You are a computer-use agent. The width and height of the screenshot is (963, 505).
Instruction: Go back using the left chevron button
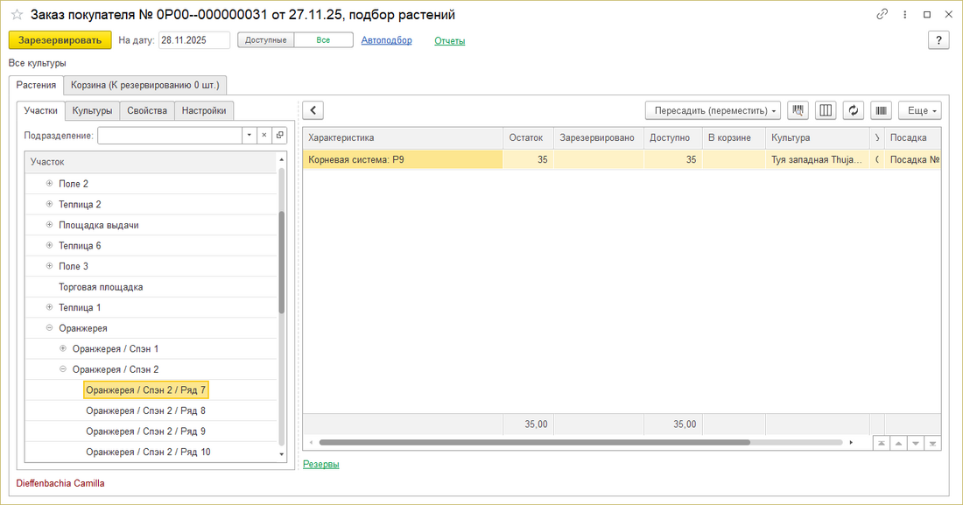coord(313,110)
